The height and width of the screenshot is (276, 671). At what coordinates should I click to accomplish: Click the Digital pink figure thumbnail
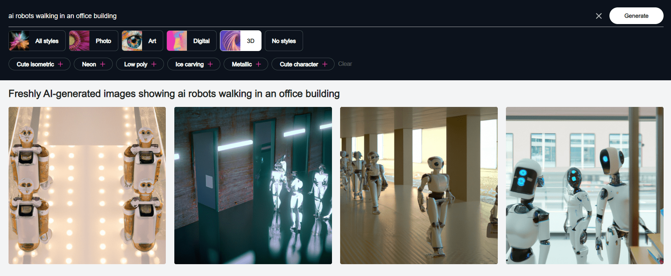click(177, 41)
